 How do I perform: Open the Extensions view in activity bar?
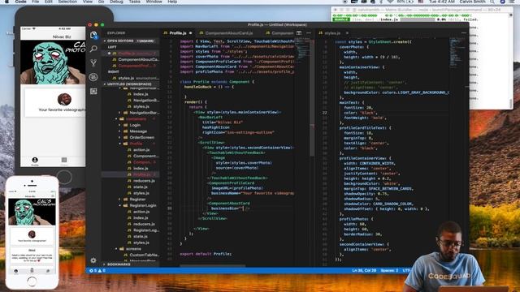(93, 91)
